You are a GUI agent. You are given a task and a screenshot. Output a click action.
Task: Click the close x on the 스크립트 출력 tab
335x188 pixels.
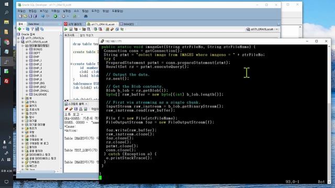pyautogui.click(x=86, y=104)
